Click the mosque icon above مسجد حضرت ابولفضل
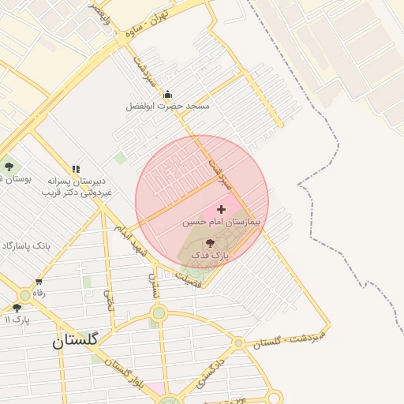The width and height of the screenshot is (404, 404). point(167,94)
